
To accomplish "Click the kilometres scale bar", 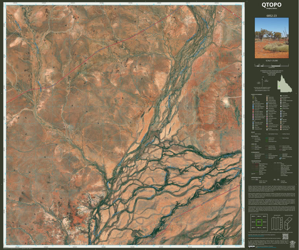I will point(271,66).
